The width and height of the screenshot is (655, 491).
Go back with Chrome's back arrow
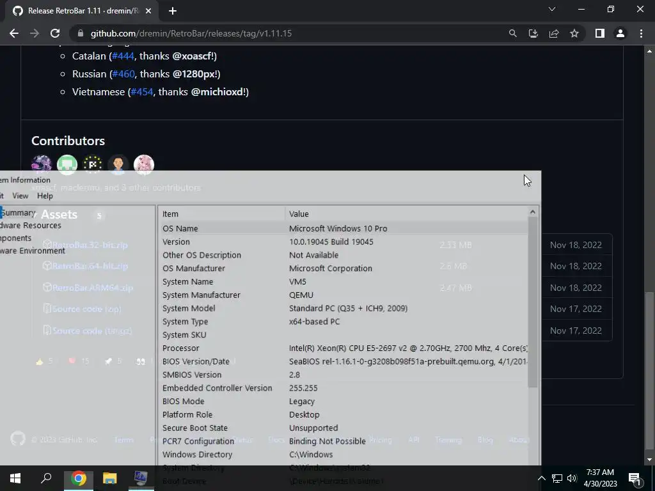[x=14, y=33]
